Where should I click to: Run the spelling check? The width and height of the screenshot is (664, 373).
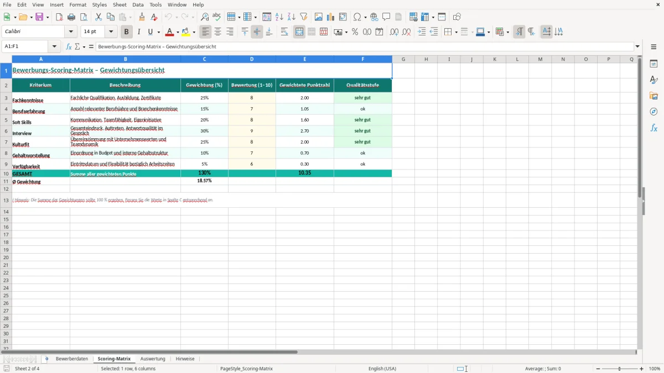click(217, 17)
